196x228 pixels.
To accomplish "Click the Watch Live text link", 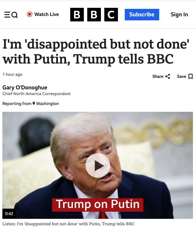I will click(46, 14).
